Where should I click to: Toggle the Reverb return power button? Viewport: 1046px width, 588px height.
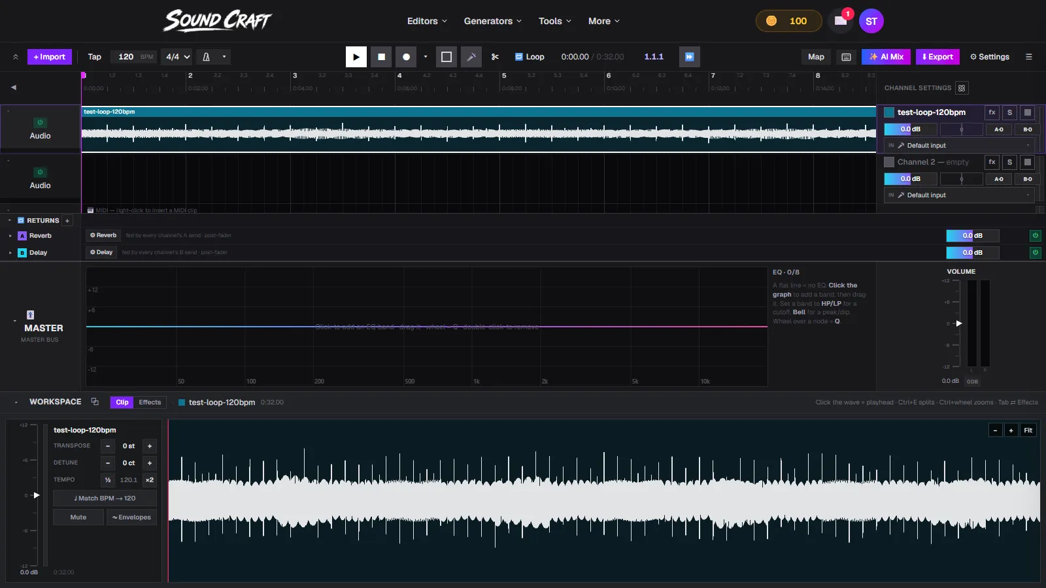[1036, 235]
